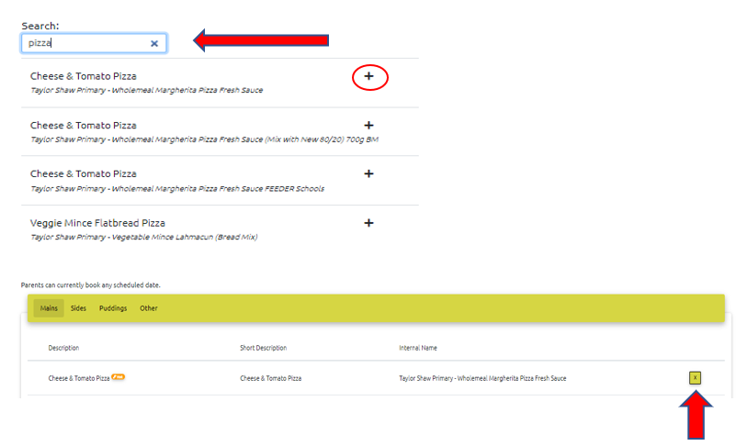This screenshot has height=446, width=748.
Task: Select Veggie Mince Flatbread Pizza result title
Action: tap(97, 223)
